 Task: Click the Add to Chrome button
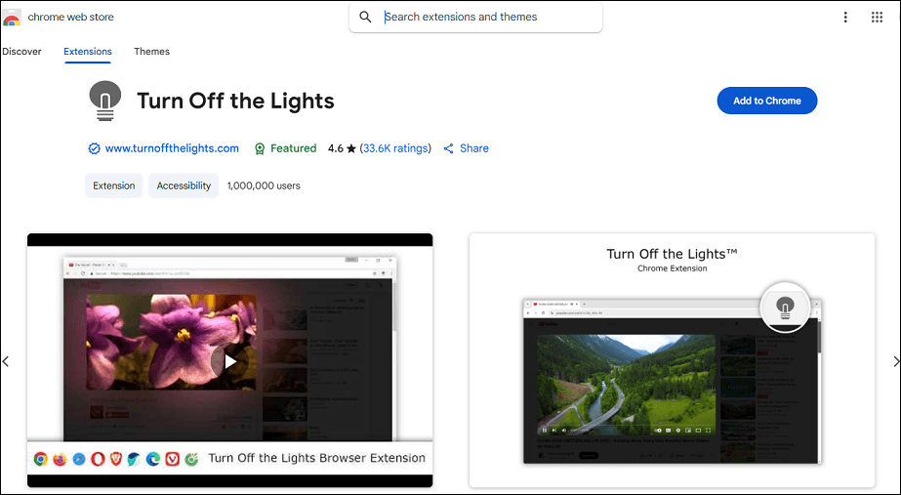coord(767,101)
